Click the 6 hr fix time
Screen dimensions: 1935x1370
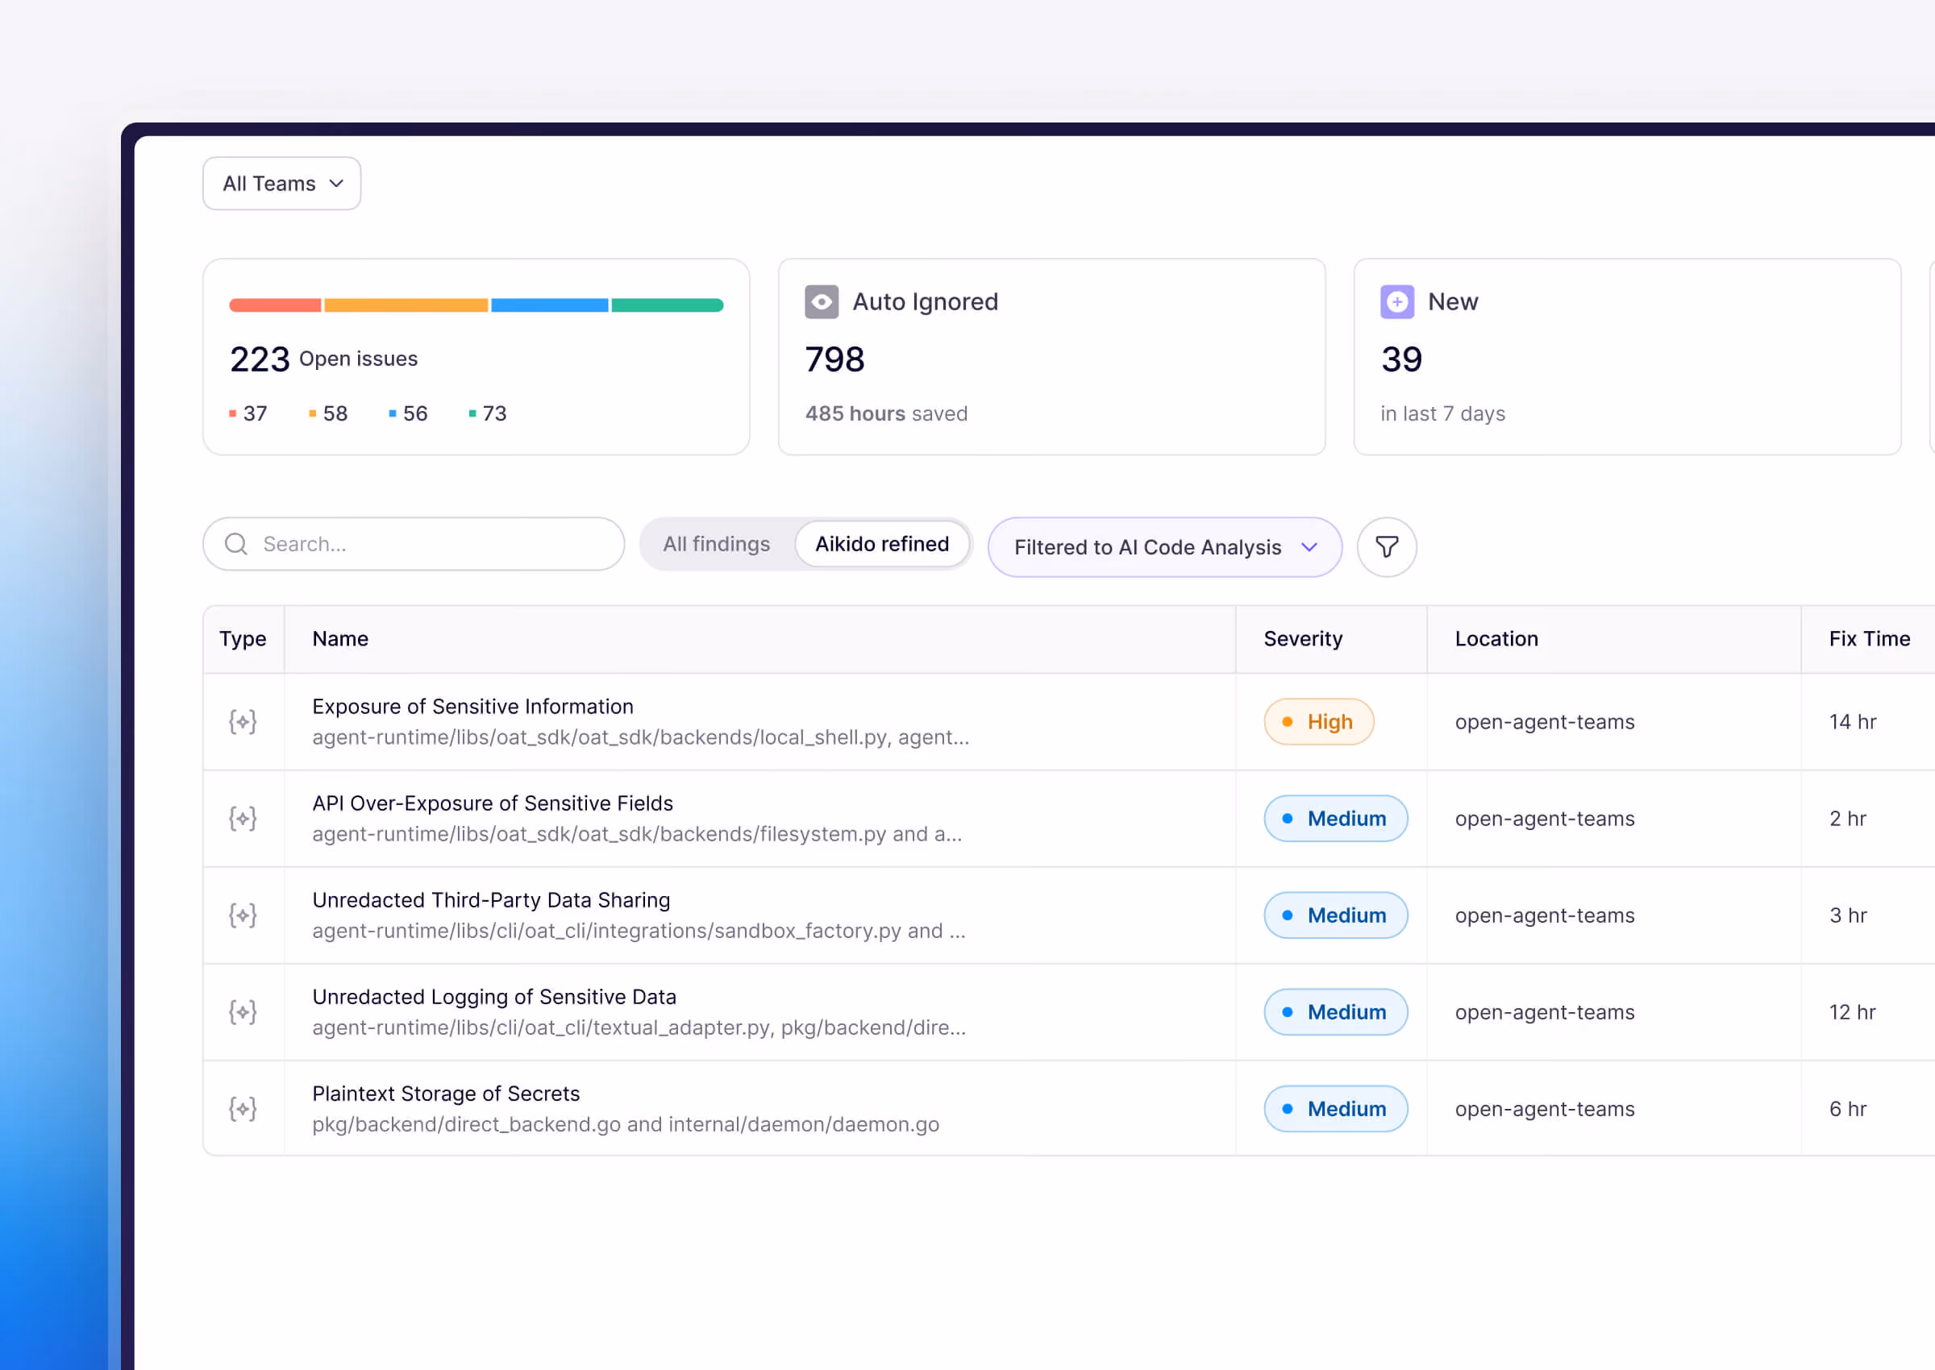click(1847, 1108)
